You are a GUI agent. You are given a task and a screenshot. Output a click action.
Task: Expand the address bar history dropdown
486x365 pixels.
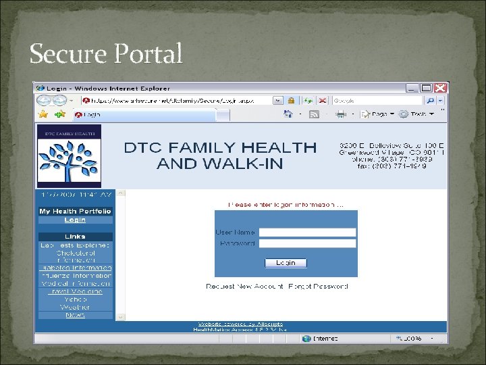(x=277, y=101)
